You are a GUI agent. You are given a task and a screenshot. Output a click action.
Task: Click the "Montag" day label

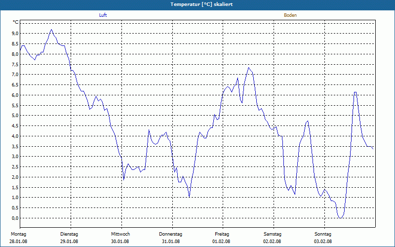click(18, 234)
